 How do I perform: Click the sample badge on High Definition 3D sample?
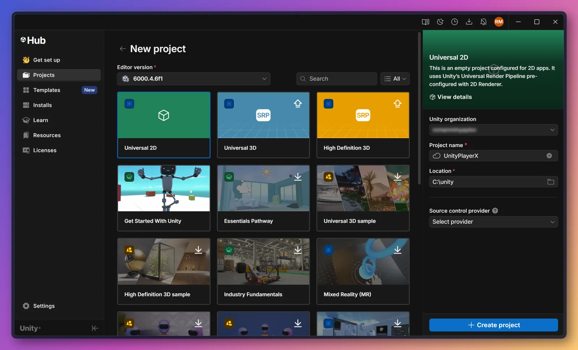tap(129, 250)
